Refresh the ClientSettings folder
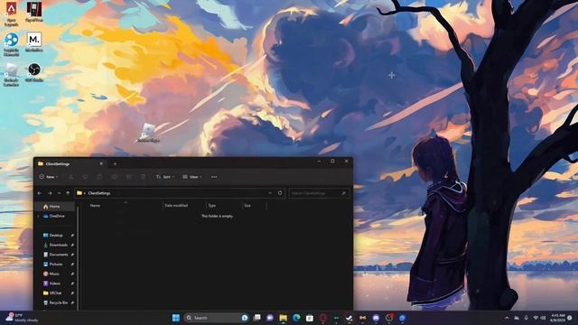 click(x=280, y=193)
